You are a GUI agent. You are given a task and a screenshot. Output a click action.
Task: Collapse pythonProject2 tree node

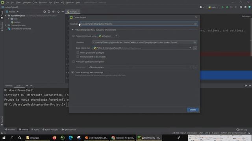click(6, 16)
